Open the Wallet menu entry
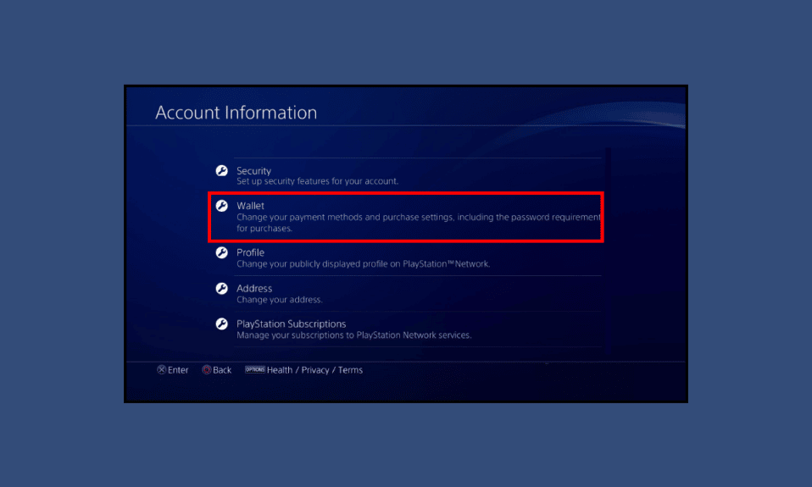This screenshot has height=487, width=812. coord(406,217)
